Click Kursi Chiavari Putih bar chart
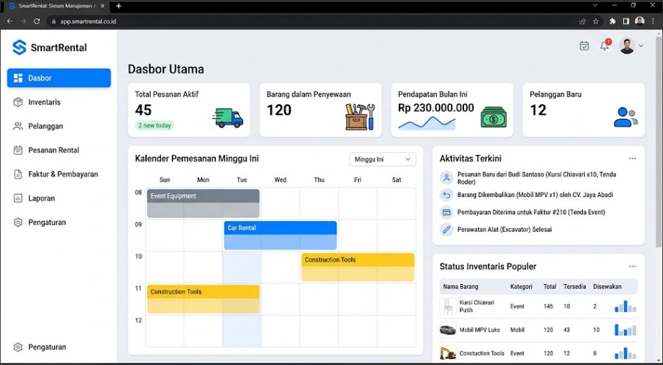 coord(626,307)
